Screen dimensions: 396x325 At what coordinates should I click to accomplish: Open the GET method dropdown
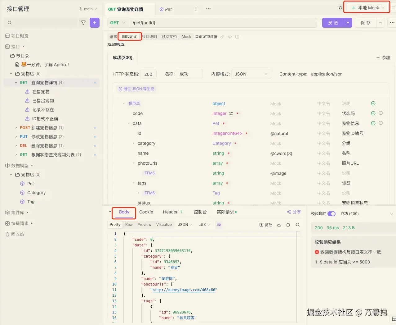click(118, 23)
